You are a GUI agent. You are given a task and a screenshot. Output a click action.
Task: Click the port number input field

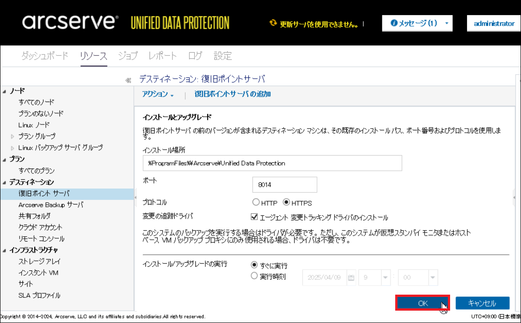coord(285,185)
